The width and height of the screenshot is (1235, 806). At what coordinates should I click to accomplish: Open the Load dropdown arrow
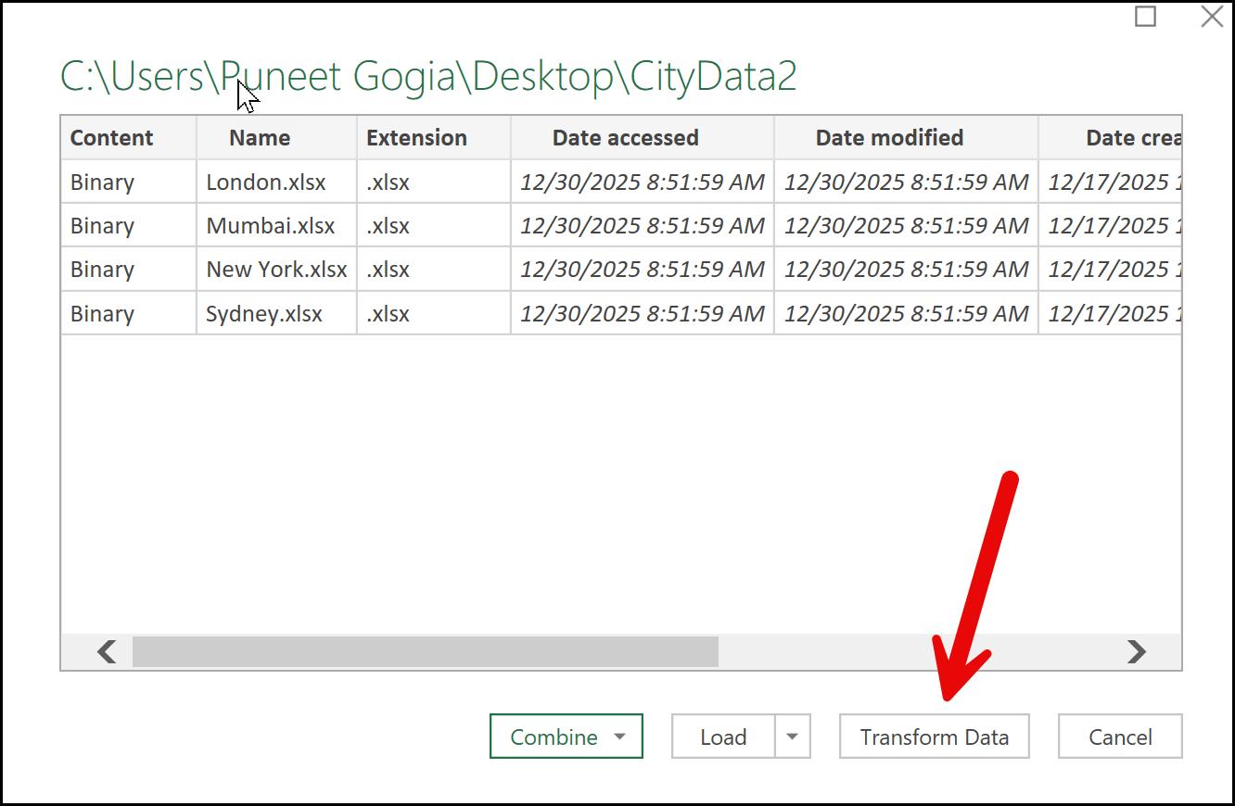(x=792, y=737)
